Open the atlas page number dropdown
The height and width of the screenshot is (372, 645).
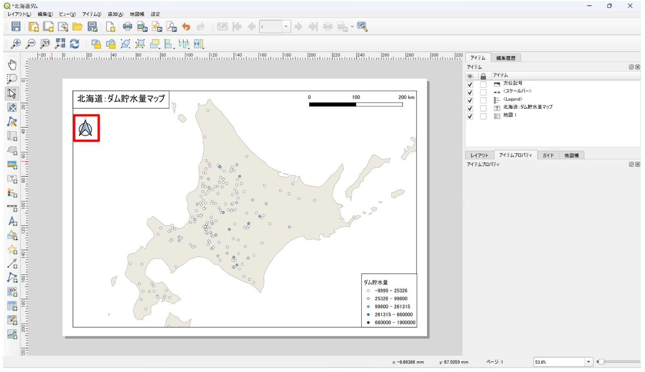pos(286,27)
